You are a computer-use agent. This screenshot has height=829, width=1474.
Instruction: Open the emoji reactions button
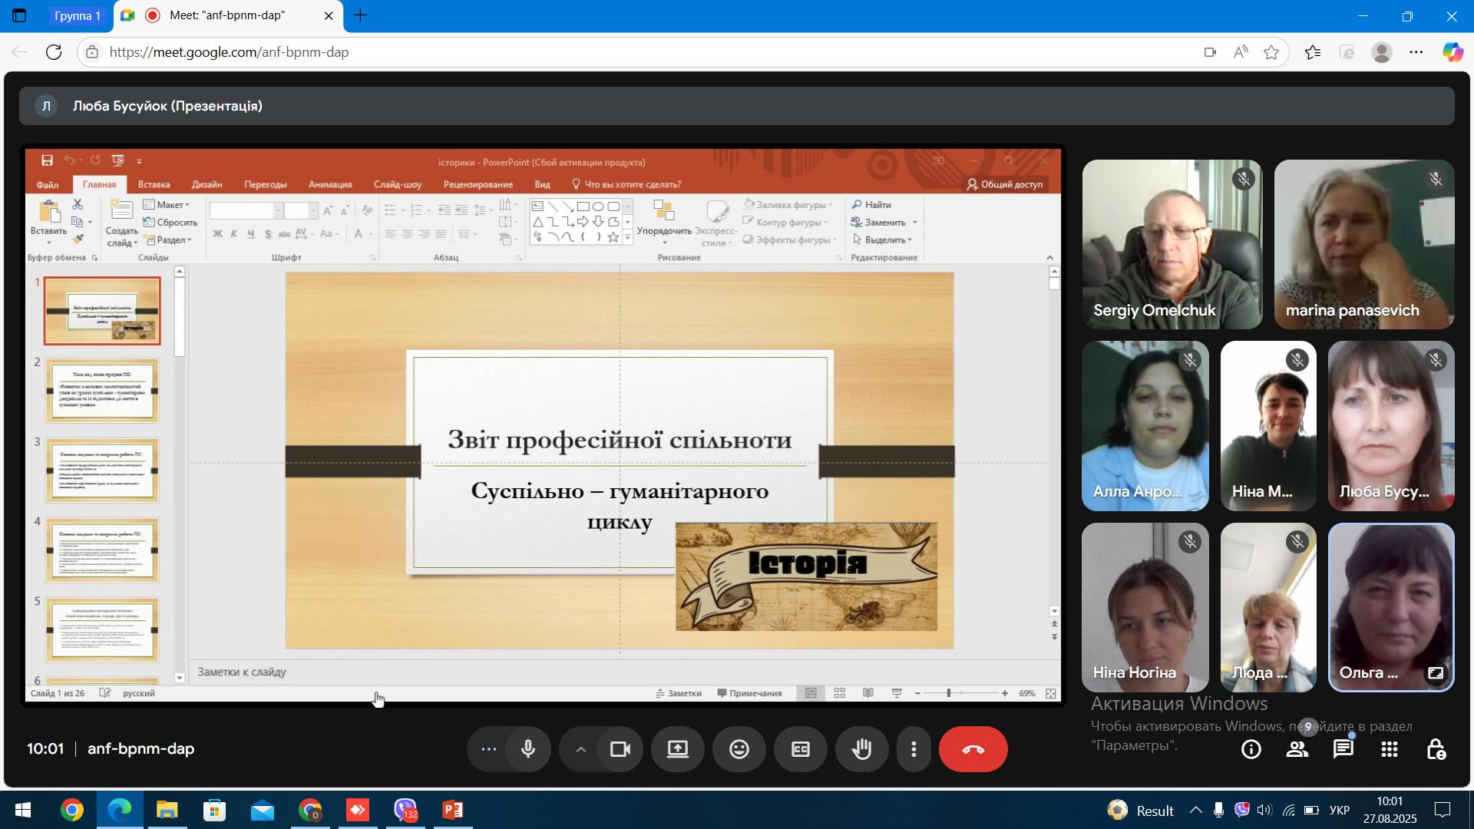[x=739, y=749]
